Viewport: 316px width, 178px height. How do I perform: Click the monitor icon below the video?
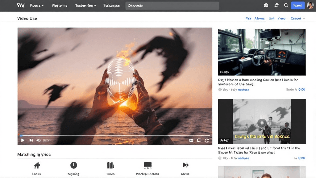point(148,165)
